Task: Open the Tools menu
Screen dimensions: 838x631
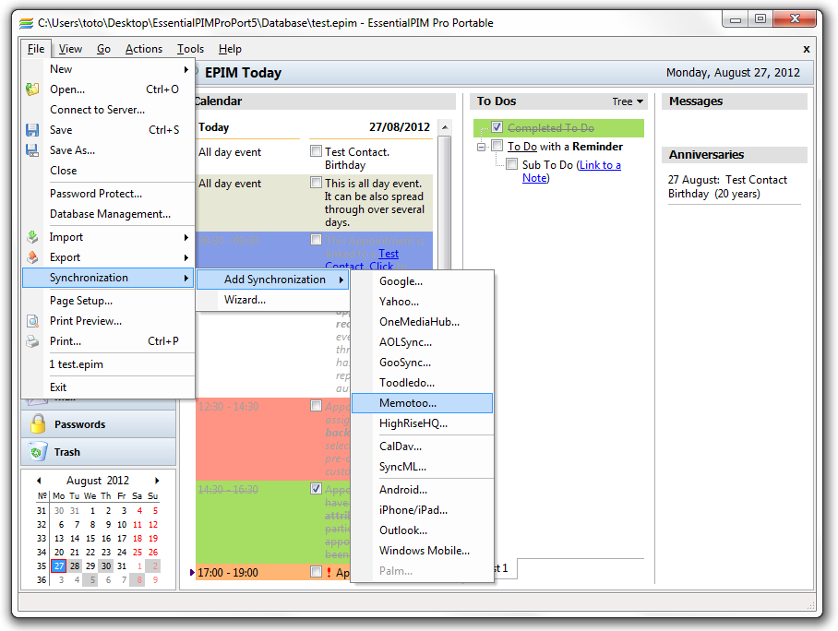Action: pos(191,49)
